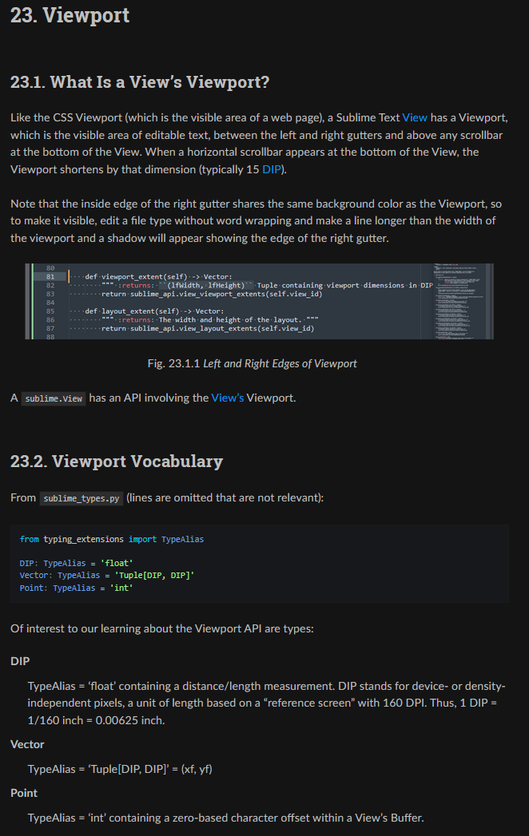The width and height of the screenshot is (529, 836).
Task: Click the 'from typing_extensions import TypeAlias' line
Action: pos(111,540)
